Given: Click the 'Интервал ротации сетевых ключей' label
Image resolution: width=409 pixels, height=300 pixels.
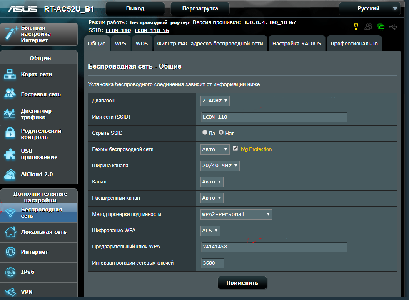Looking at the screenshot, I should [x=133, y=263].
